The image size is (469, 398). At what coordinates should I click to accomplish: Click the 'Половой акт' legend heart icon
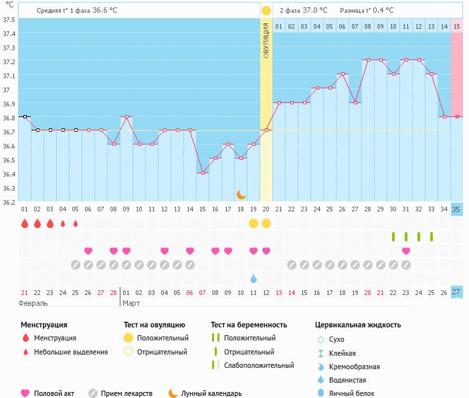(25, 394)
